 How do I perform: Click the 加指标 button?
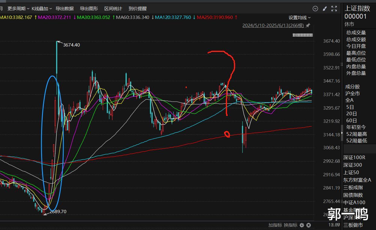click(275, 225)
